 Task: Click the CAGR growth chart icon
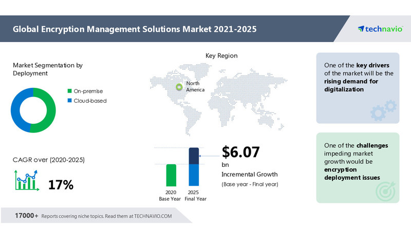(26, 181)
